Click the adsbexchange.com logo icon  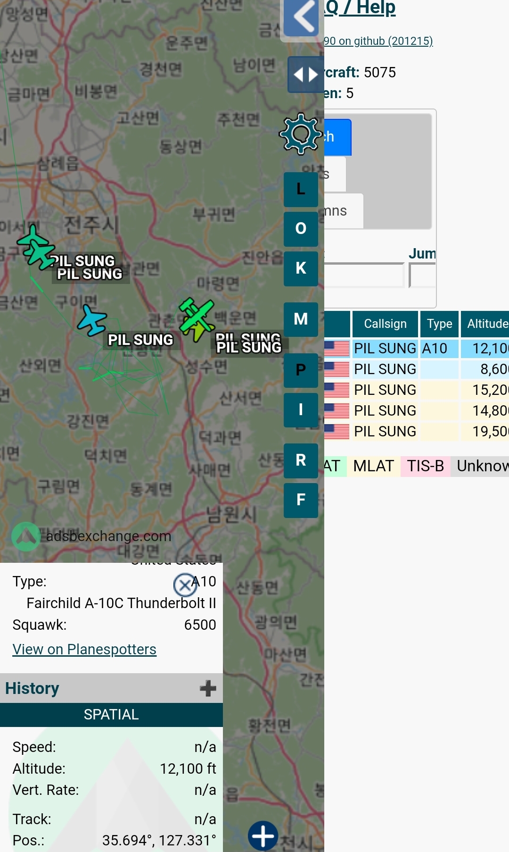click(26, 536)
